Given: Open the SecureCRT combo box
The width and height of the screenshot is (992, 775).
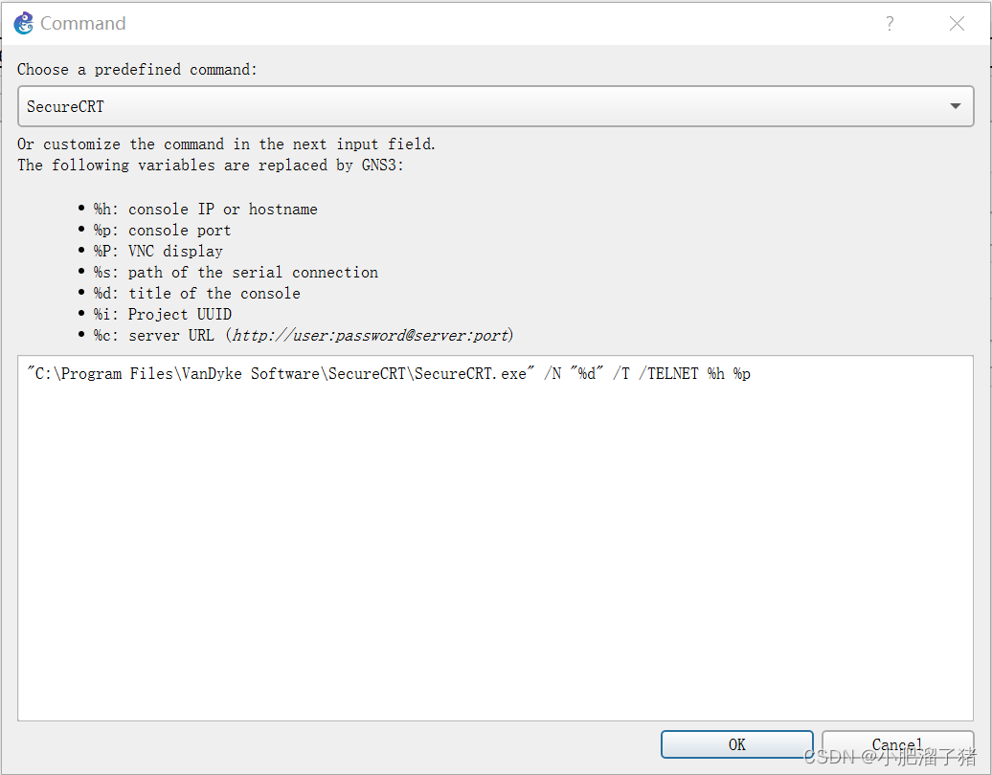Looking at the screenshot, I should click(x=495, y=106).
